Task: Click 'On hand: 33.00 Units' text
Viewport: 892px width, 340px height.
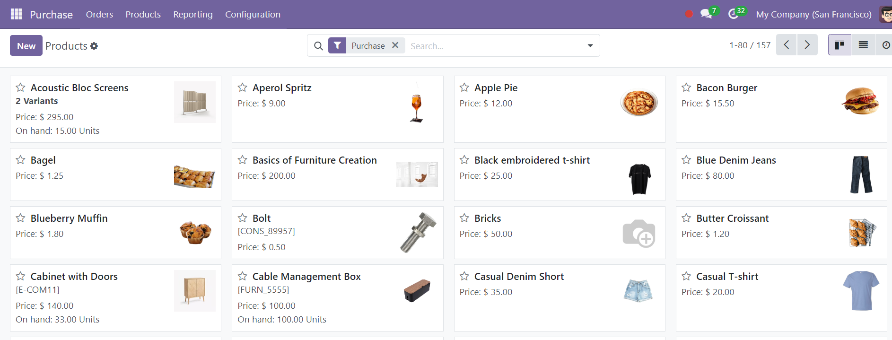Action: coord(58,320)
